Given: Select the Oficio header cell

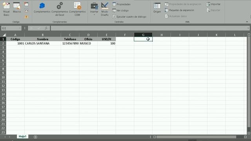Looking at the screenshot, I should (88, 39).
